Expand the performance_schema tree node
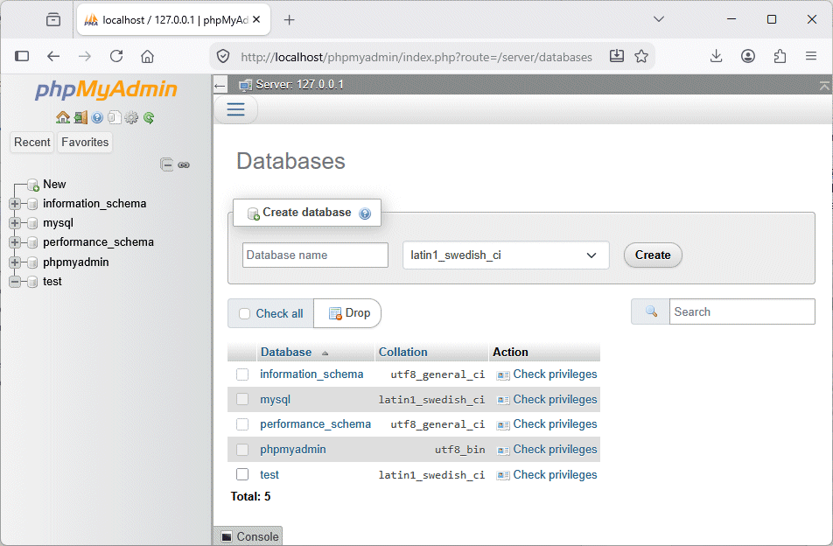This screenshot has height=546, width=833. [15, 242]
